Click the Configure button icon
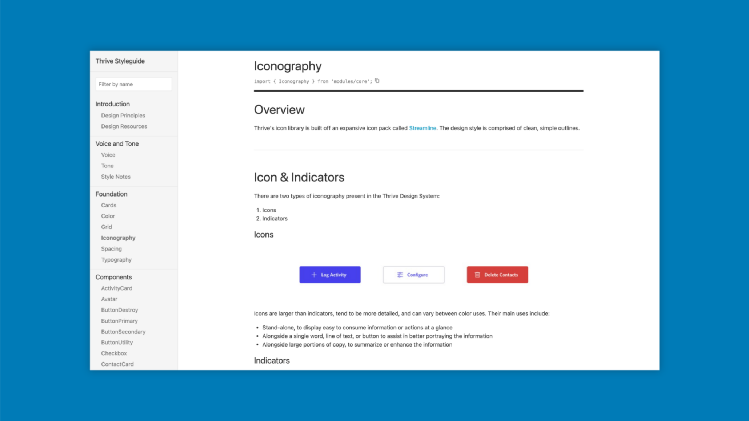The height and width of the screenshot is (421, 749). point(400,275)
